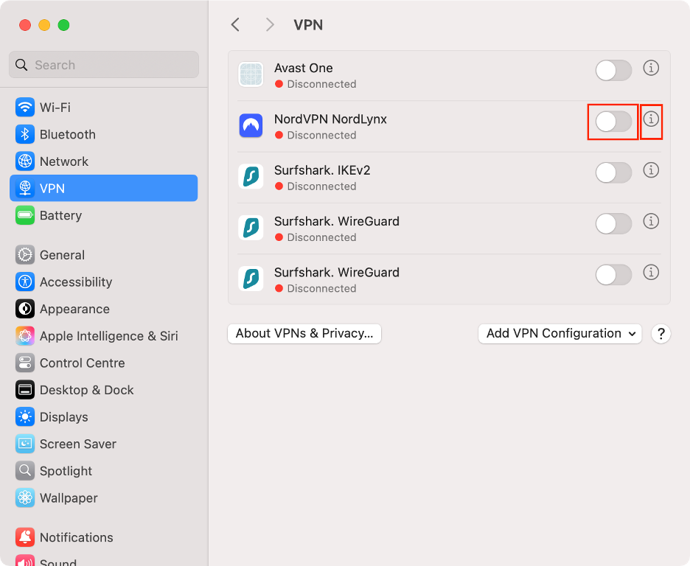
Task: Open the Add VPN Configuration dropdown
Action: tap(560, 333)
